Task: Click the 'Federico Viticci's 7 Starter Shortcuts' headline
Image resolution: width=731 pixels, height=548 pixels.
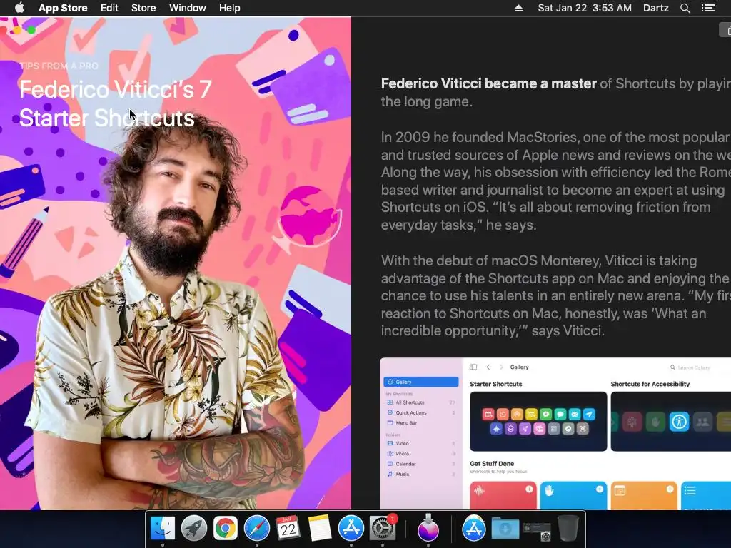Action: 116,104
